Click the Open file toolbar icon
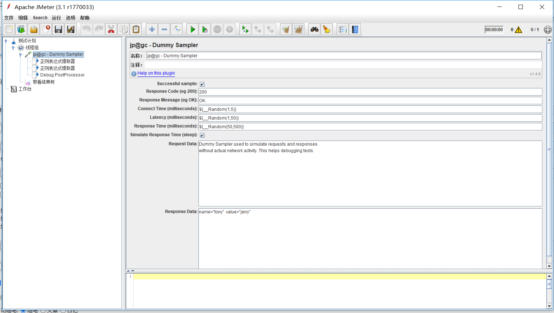This screenshot has width=554, height=313. click(34, 29)
